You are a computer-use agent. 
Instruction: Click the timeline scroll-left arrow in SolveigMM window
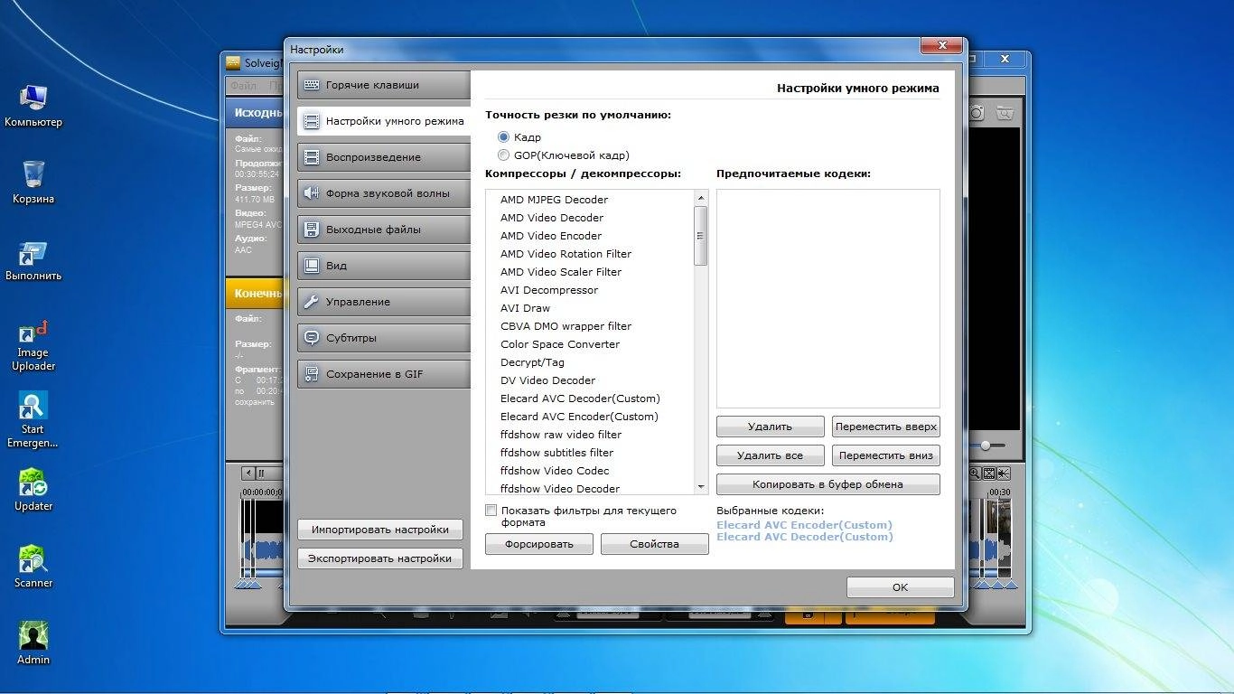coord(248,474)
